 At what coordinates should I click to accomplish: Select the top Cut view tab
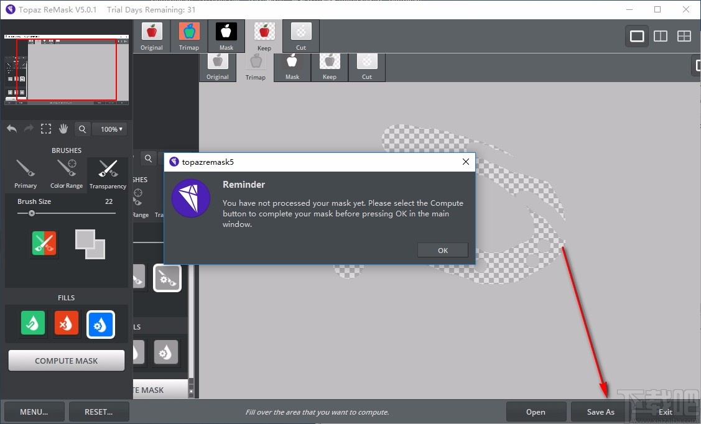pyautogui.click(x=301, y=36)
